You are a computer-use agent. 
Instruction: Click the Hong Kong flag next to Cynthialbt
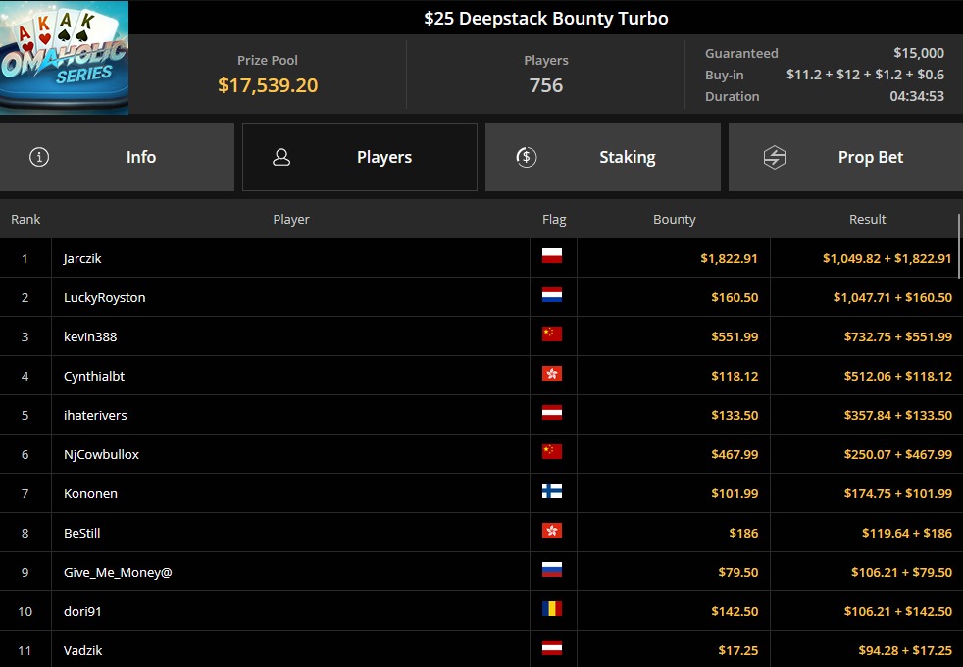(551, 374)
